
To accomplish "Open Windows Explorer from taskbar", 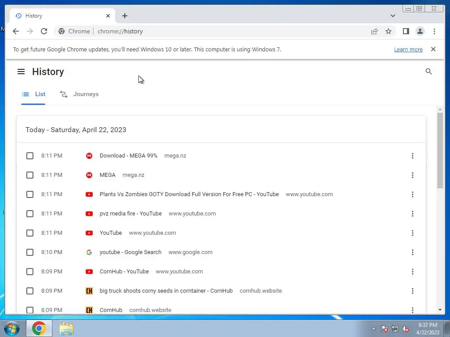I will 66,329.
